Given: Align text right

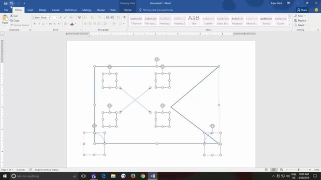Looking at the screenshot, I should [95, 23].
